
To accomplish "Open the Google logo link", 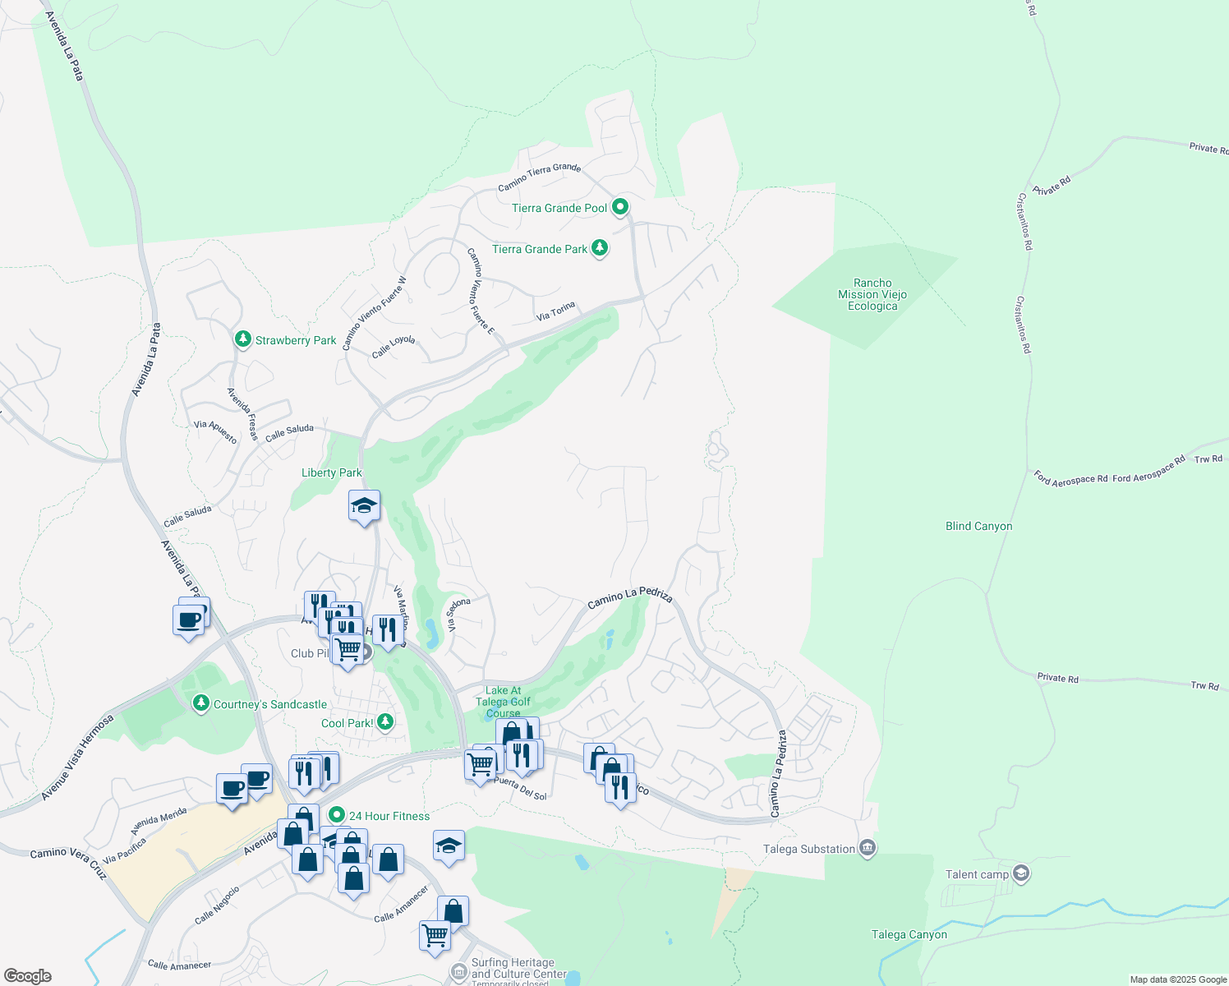I will (27, 975).
